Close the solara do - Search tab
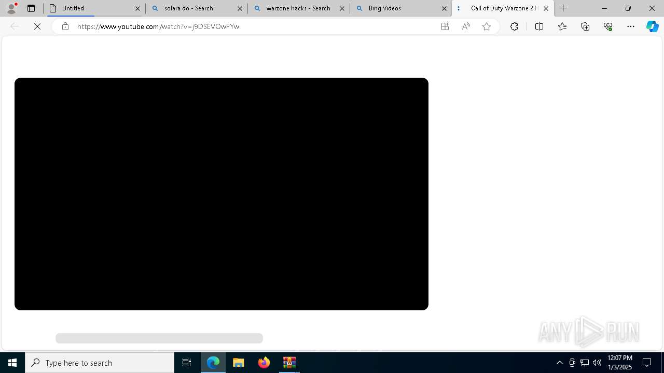The height and width of the screenshot is (373, 664). (240, 8)
